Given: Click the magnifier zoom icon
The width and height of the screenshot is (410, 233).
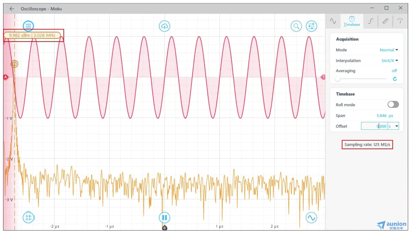Looking at the screenshot, I should [x=296, y=26].
